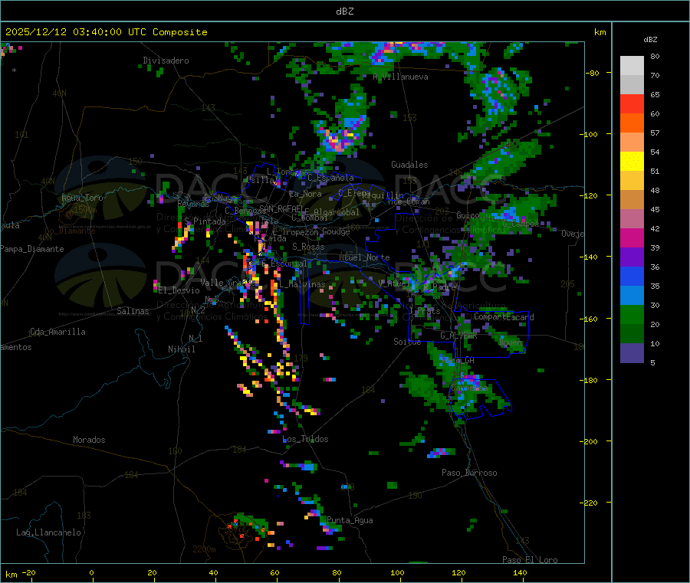Viewport: 690px width, 583px height.
Task: Click the Atuel_Norte map label
Action: [x=364, y=257]
